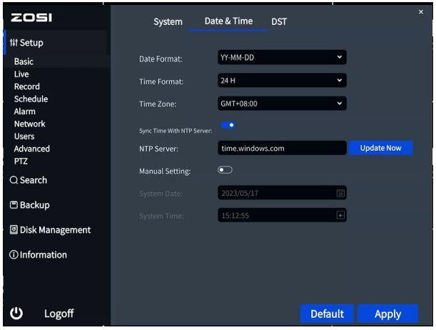The image size is (436, 330).
Task: Click the NTP Server input field
Action: pos(281,148)
